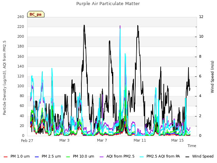Click the 'Mar 3' x-axis label
Viewport: 217px width, 163px height.
64,140
